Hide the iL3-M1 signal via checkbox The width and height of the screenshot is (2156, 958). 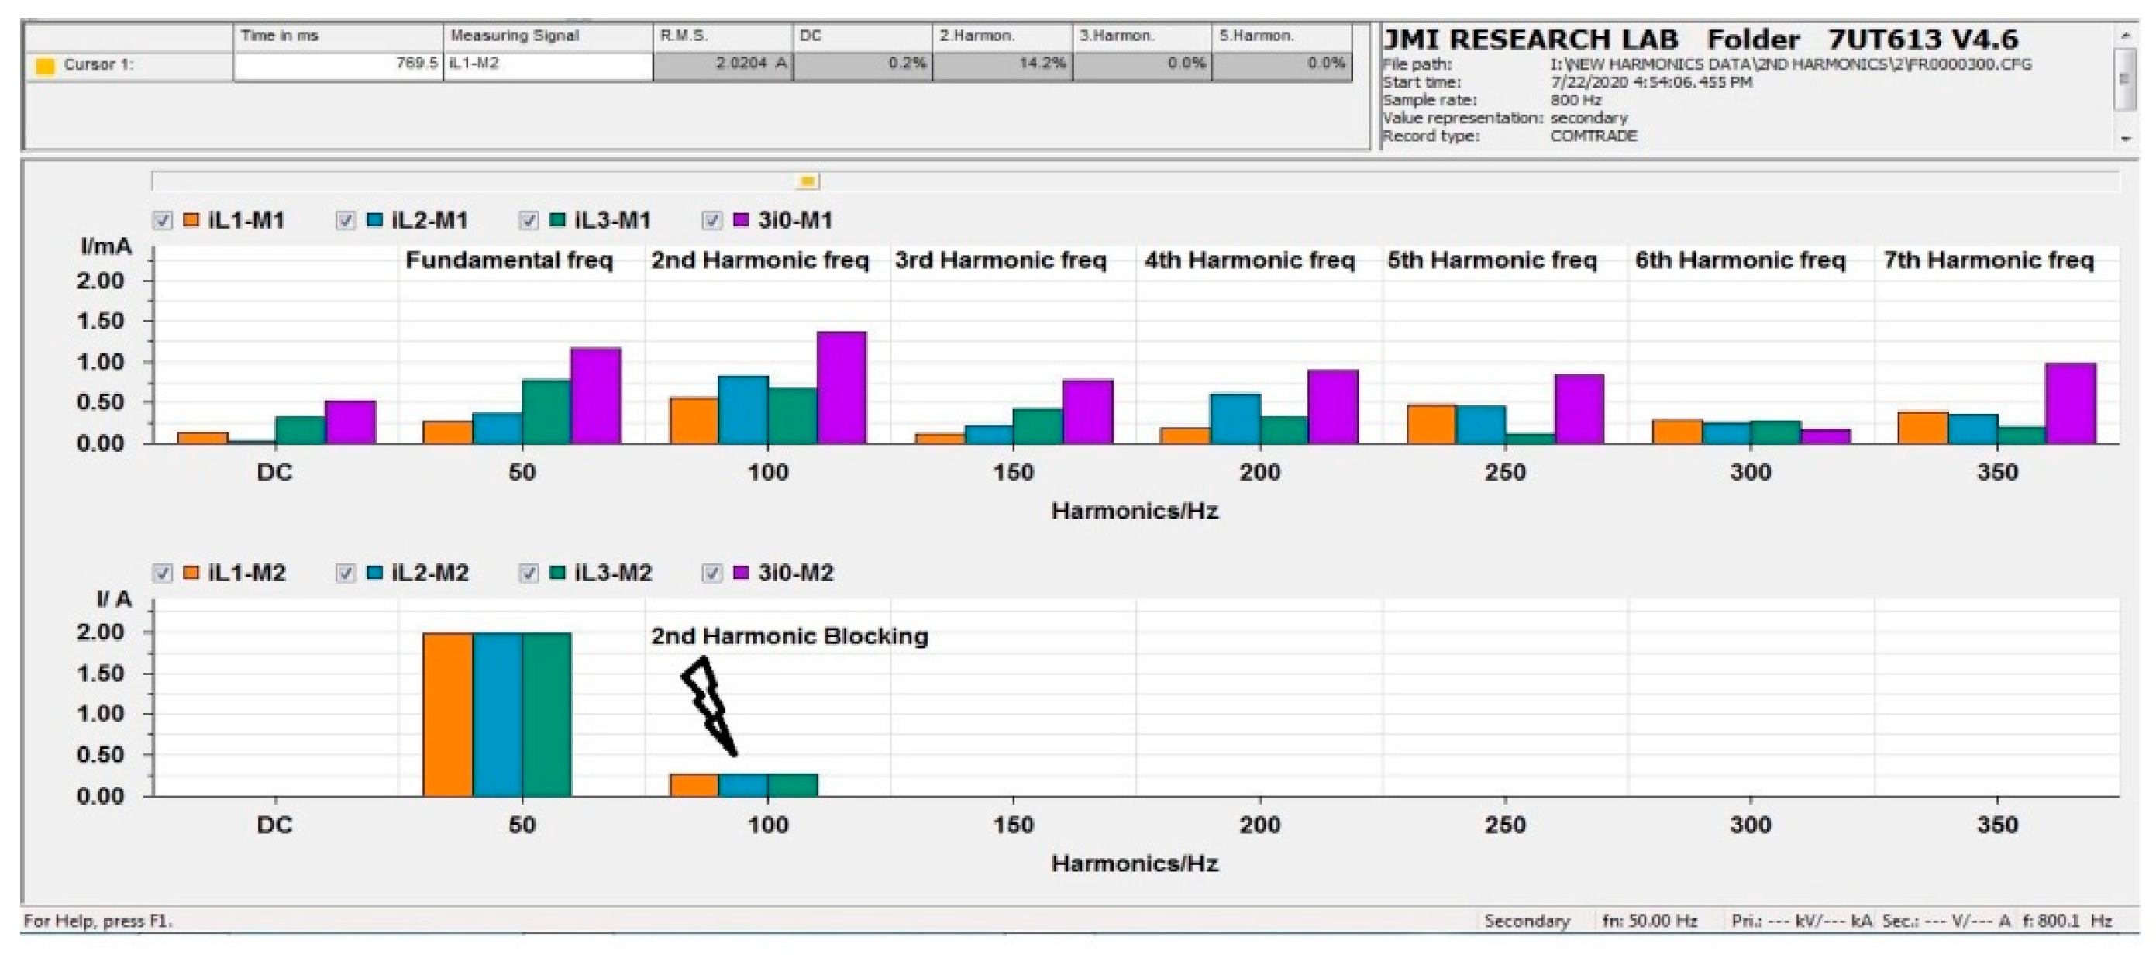click(529, 221)
